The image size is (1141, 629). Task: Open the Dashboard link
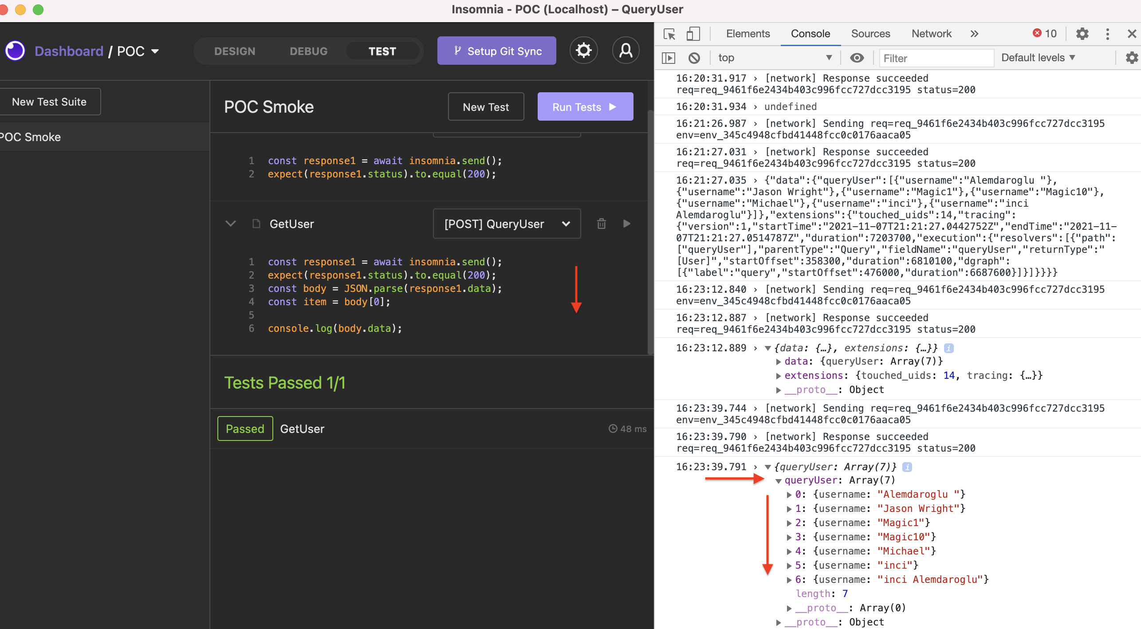(x=69, y=51)
